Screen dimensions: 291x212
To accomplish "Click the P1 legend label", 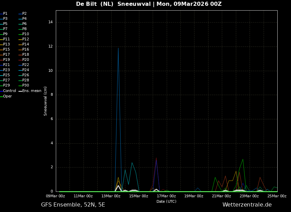I will tap(5, 14).
